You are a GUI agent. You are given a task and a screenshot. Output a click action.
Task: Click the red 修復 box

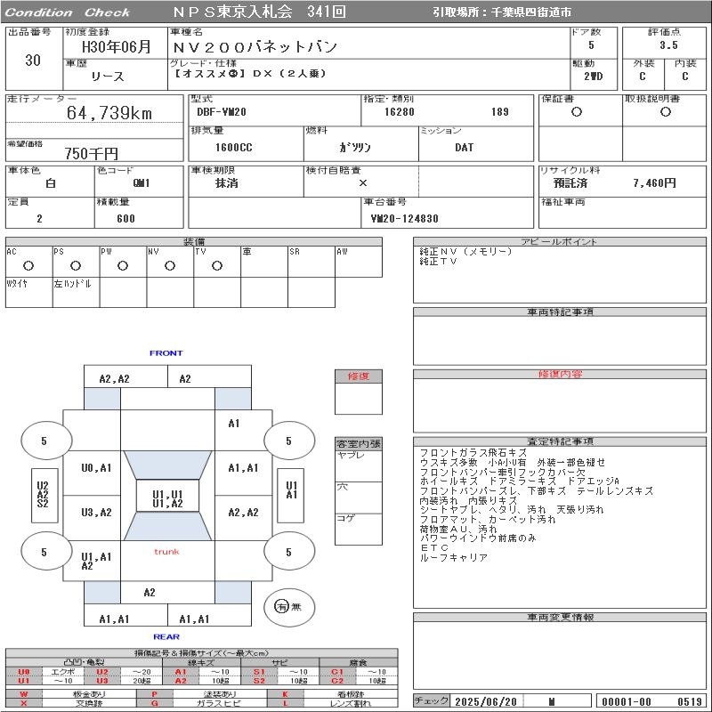point(358,376)
